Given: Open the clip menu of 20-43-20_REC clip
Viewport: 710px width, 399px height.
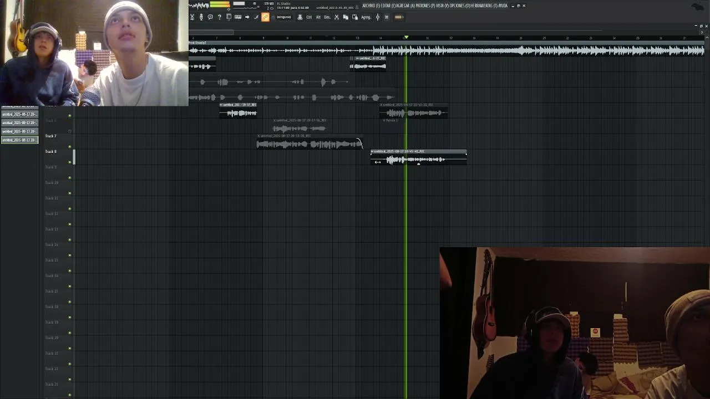Looking at the screenshot, I should pos(382,105).
